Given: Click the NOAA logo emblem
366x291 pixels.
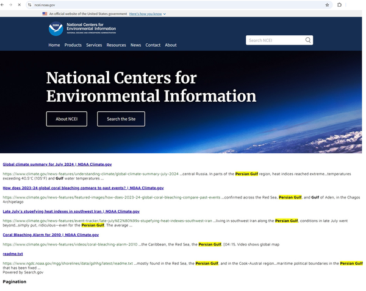Looking at the screenshot, I should [56, 29].
